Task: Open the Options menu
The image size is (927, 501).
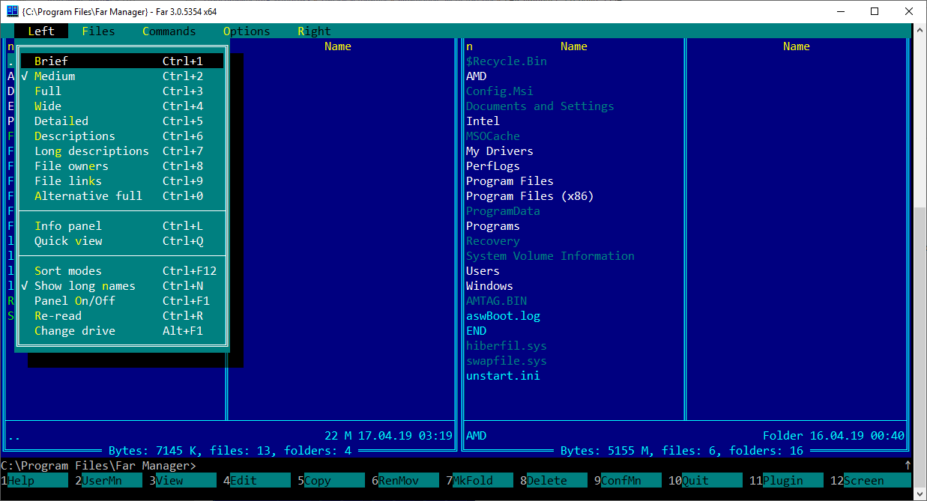Action: [247, 31]
